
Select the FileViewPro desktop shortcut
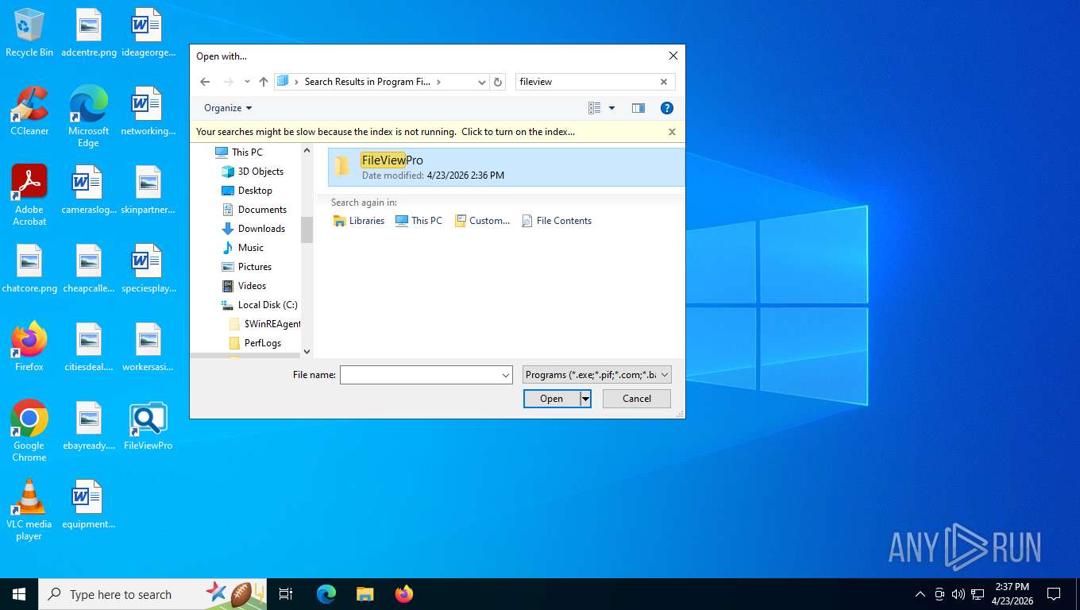pyautogui.click(x=148, y=427)
